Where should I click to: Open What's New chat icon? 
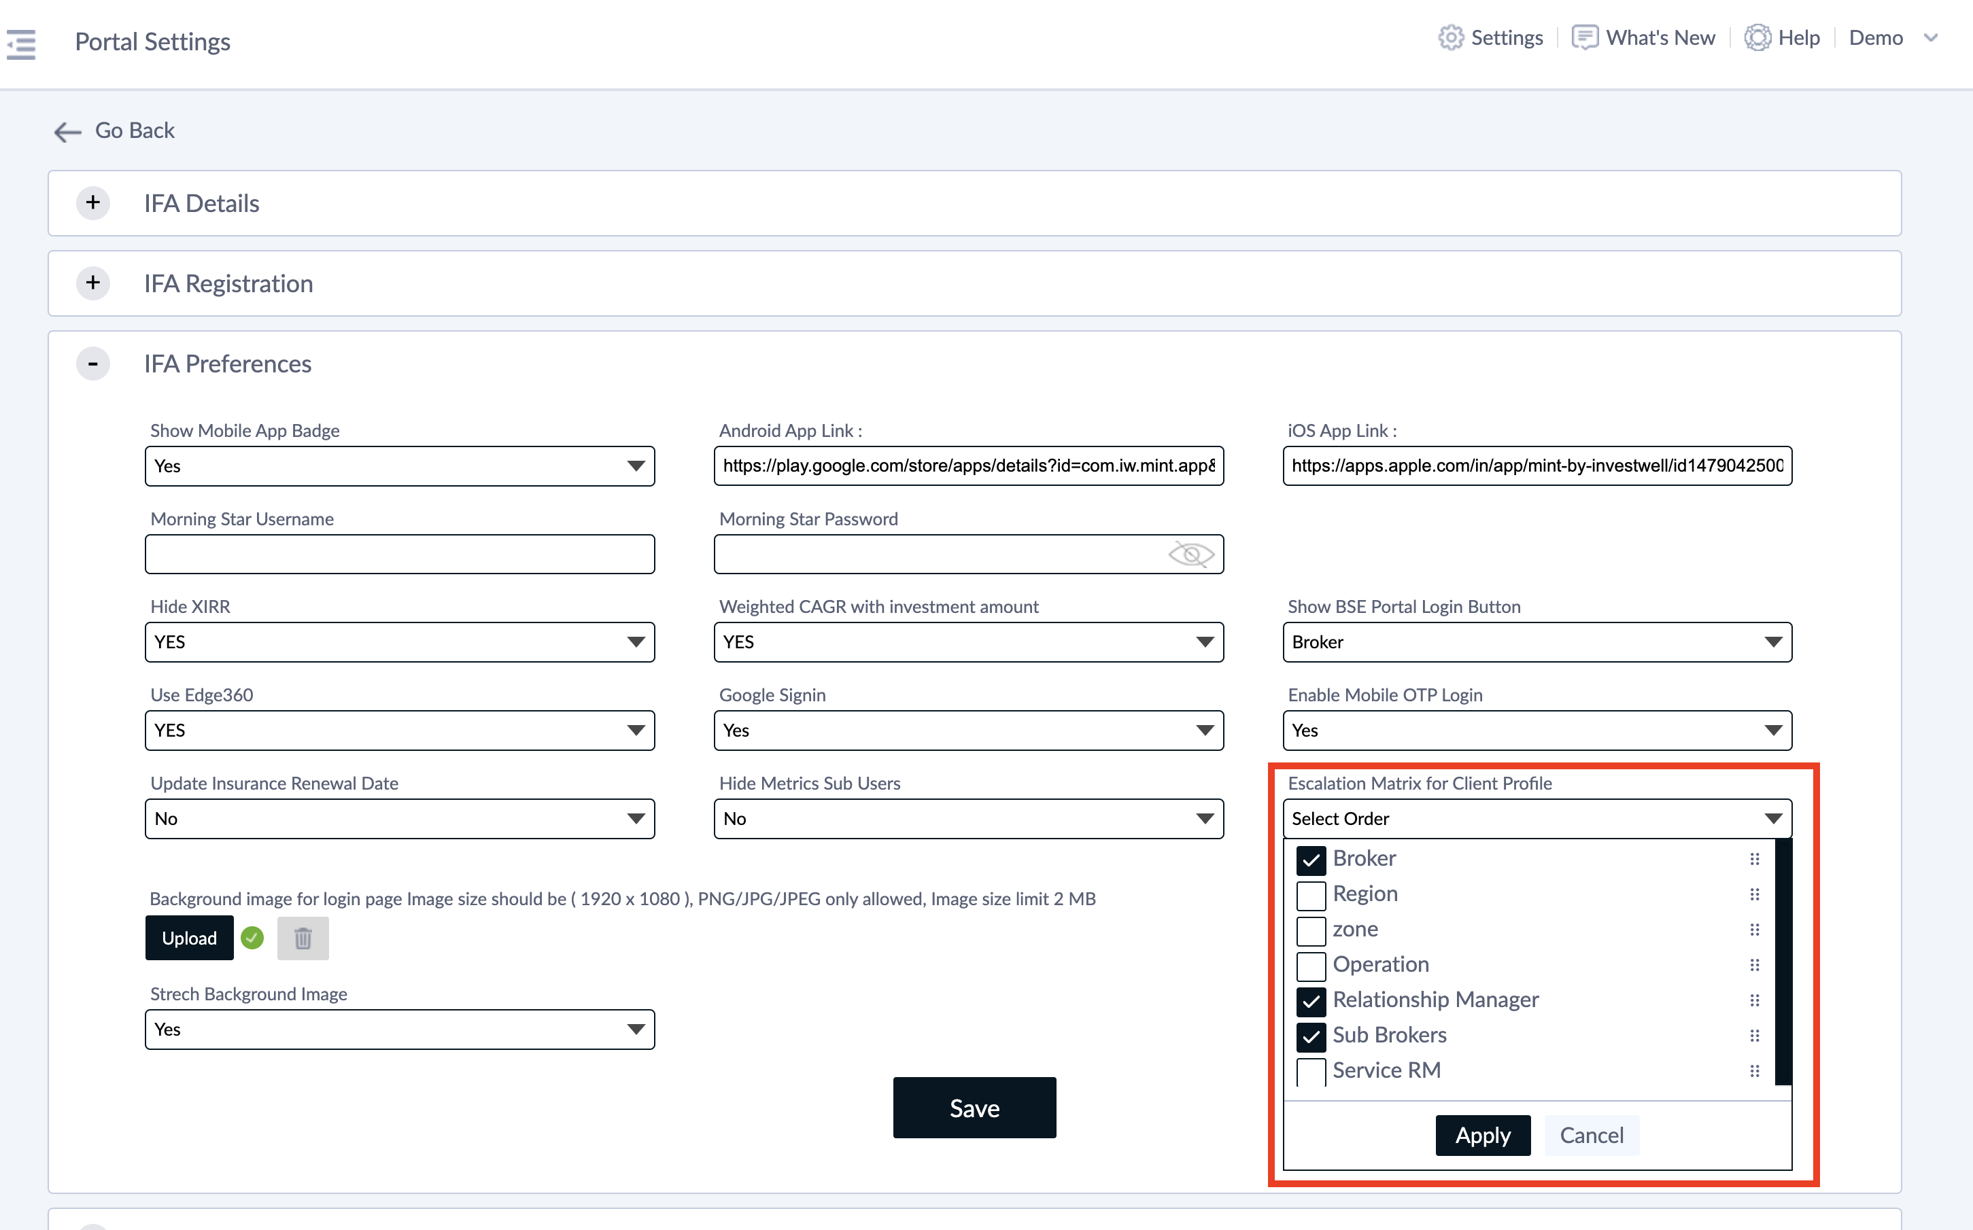(1584, 37)
